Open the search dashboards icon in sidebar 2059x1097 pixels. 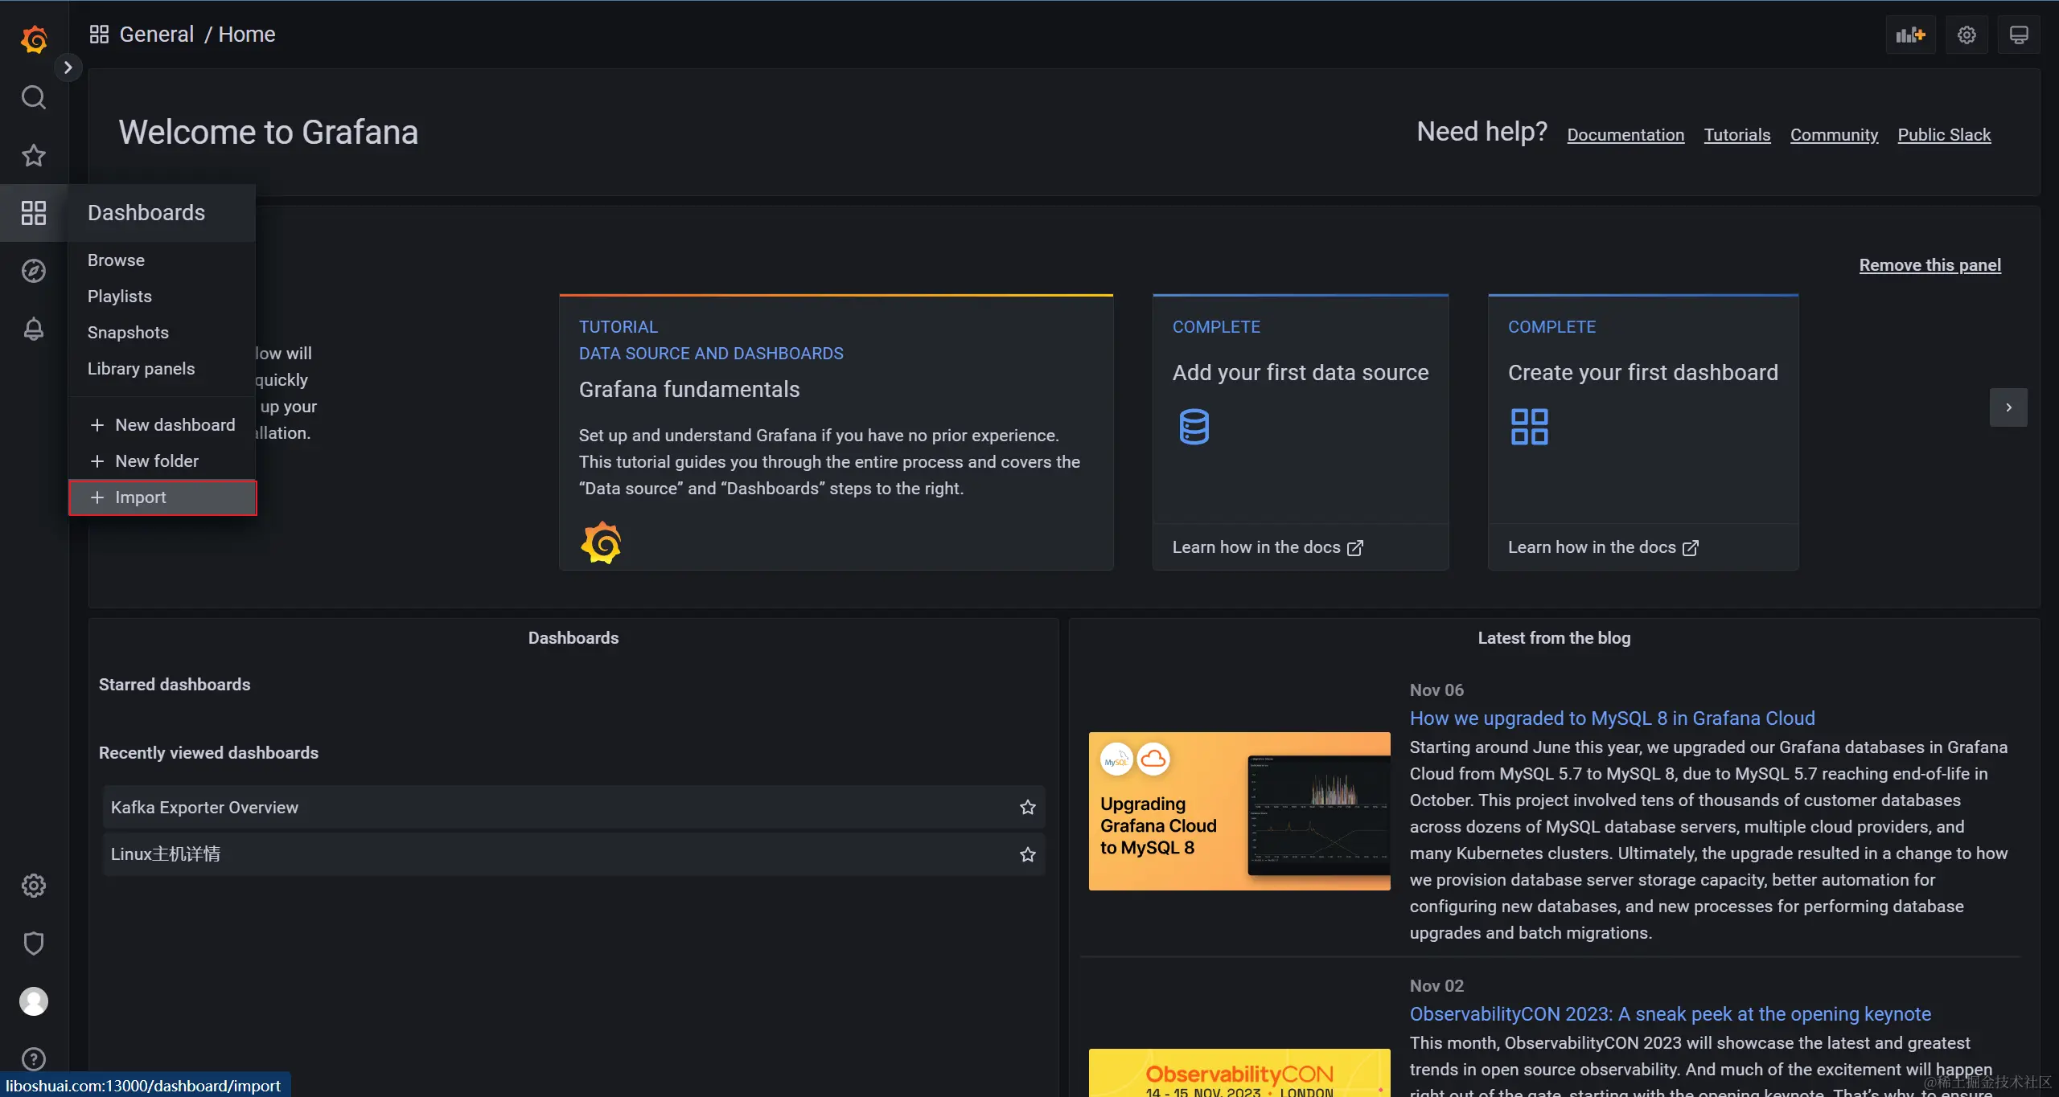coord(33,97)
